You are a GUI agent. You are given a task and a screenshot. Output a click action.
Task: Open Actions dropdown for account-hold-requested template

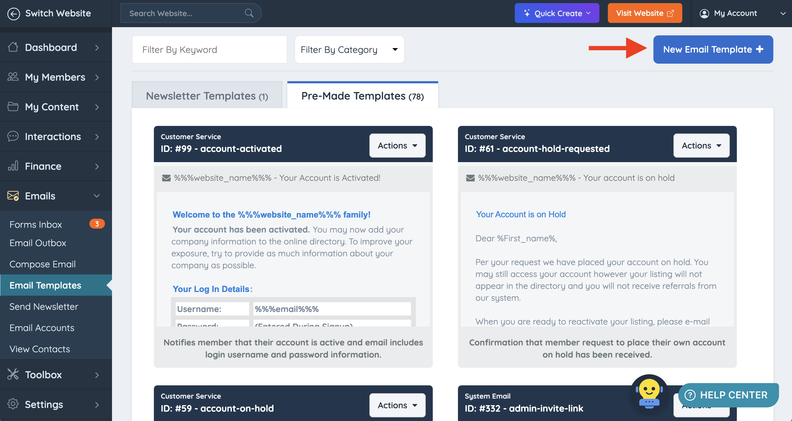(x=701, y=145)
